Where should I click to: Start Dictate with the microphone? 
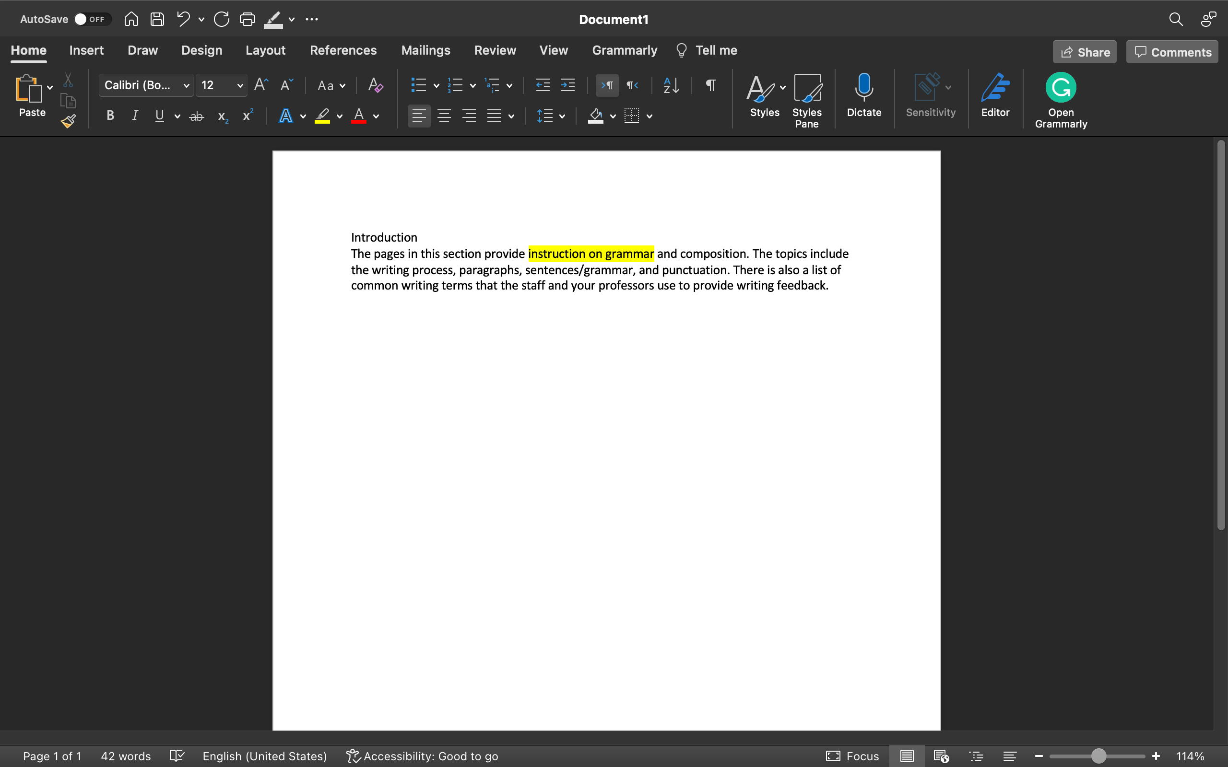click(863, 95)
